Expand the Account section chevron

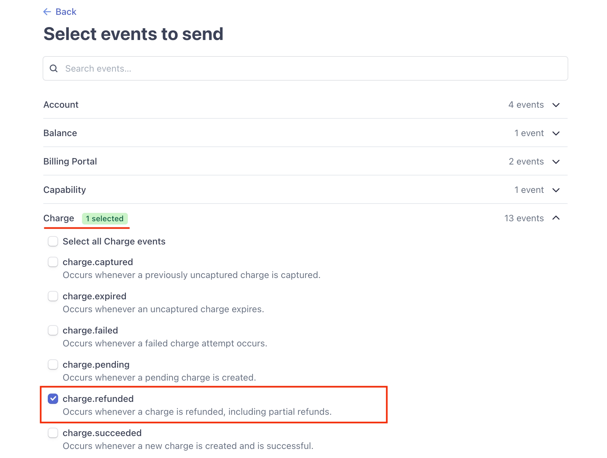point(556,105)
